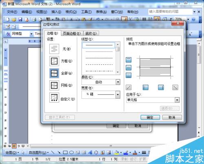
Task: Click the select objects arrow in drawing toolbar
Action: [x=23, y=153]
